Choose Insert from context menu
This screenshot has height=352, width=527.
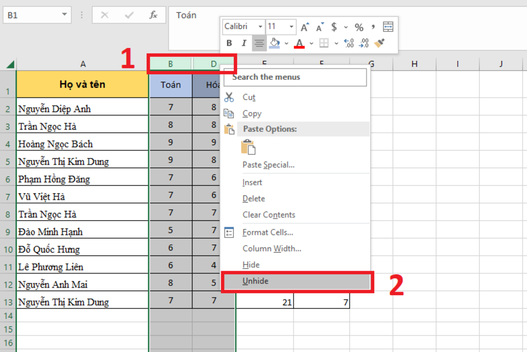[252, 182]
